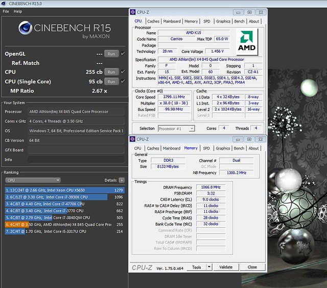
Task: Click the Core Voltage value 1.456 V
Action: tap(217, 51)
